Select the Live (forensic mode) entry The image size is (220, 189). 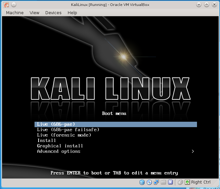click(116, 135)
